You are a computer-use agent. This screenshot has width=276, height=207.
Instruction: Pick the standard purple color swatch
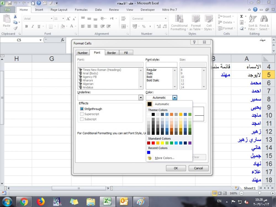click(x=190, y=143)
